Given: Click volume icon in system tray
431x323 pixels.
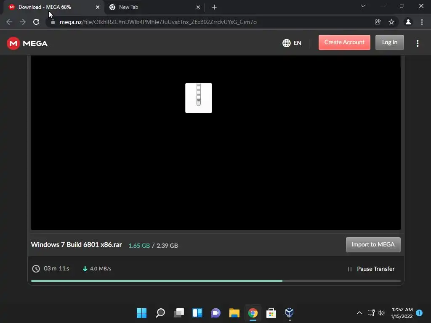Looking at the screenshot, I should tap(380, 313).
